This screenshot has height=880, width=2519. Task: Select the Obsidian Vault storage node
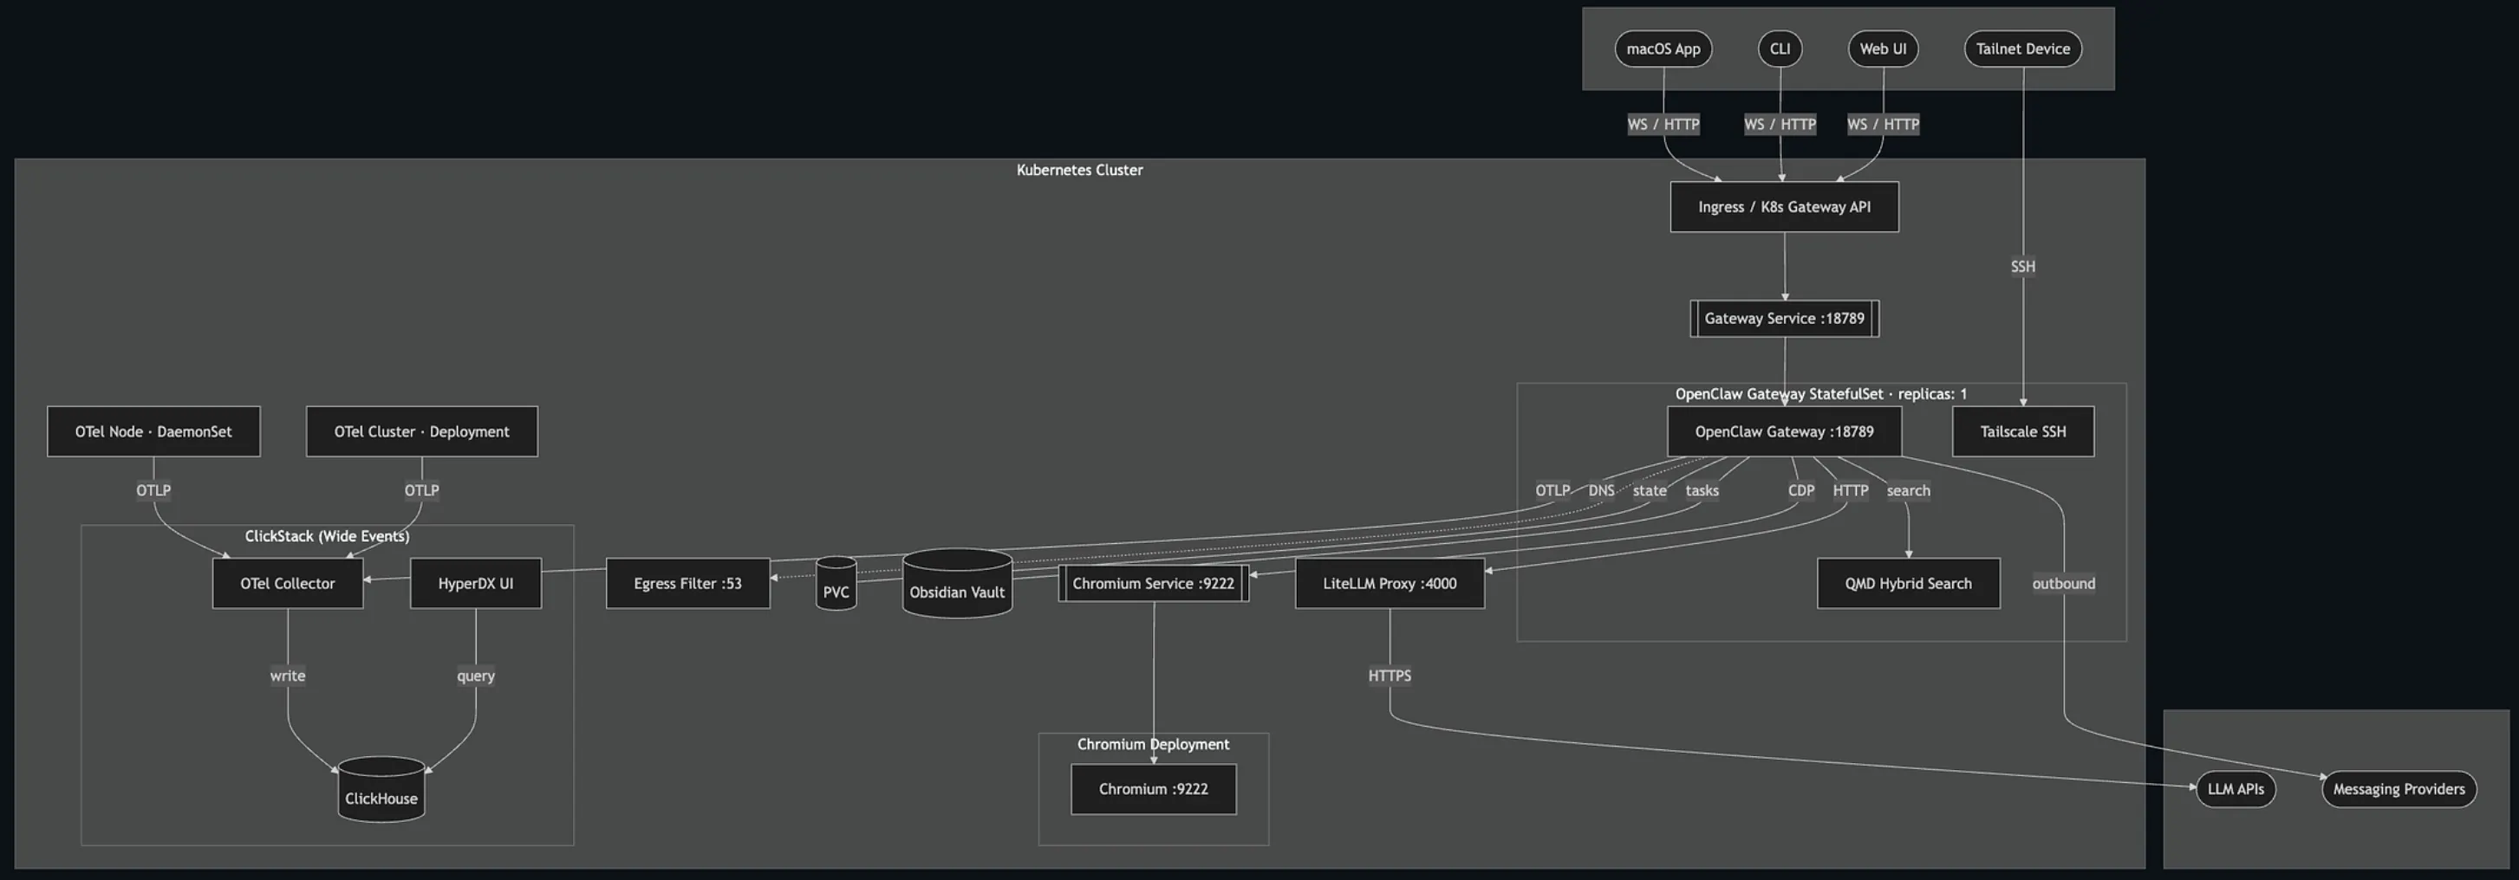956,590
